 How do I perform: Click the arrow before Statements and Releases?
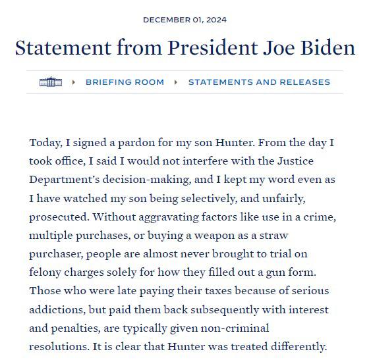pos(176,82)
